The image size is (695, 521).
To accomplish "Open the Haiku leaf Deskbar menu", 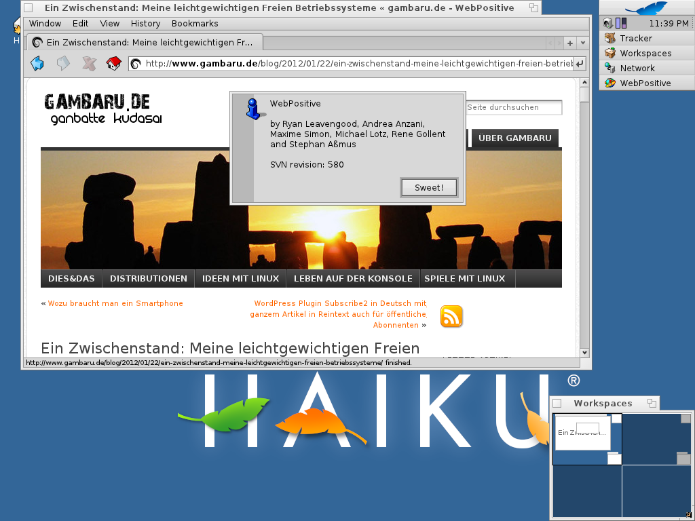I will point(646,8).
